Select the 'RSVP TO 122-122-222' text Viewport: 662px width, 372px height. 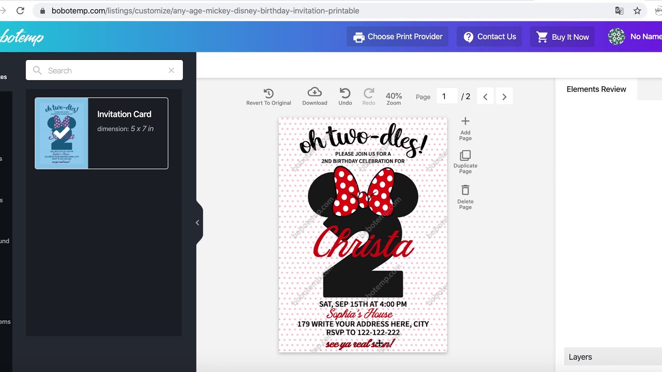363,333
